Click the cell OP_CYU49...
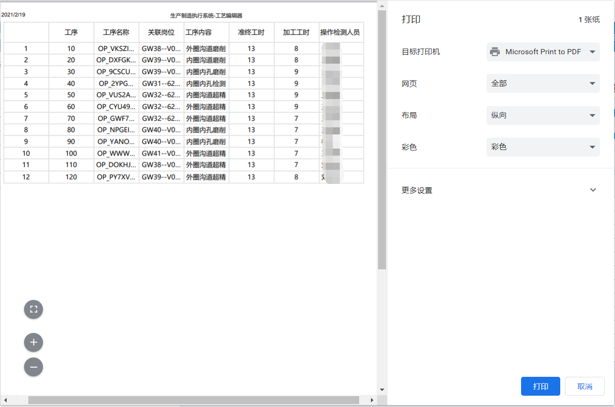Image resolution: width=615 pixels, height=407 pixels. (x=116, y=107)
